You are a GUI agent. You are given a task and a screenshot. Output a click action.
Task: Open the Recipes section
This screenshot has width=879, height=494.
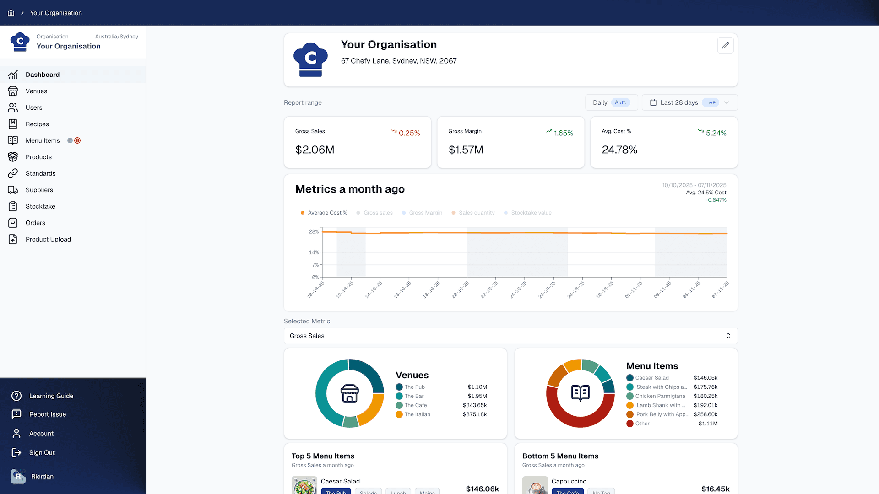13,124
